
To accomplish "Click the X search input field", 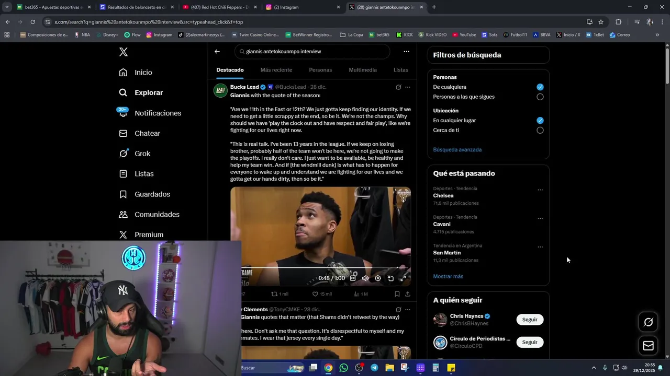I will 312,52.
